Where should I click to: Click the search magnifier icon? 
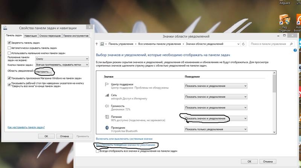click(x=291, y=44)
